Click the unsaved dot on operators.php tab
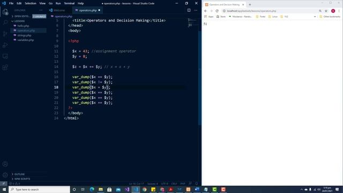 (99, 10)
